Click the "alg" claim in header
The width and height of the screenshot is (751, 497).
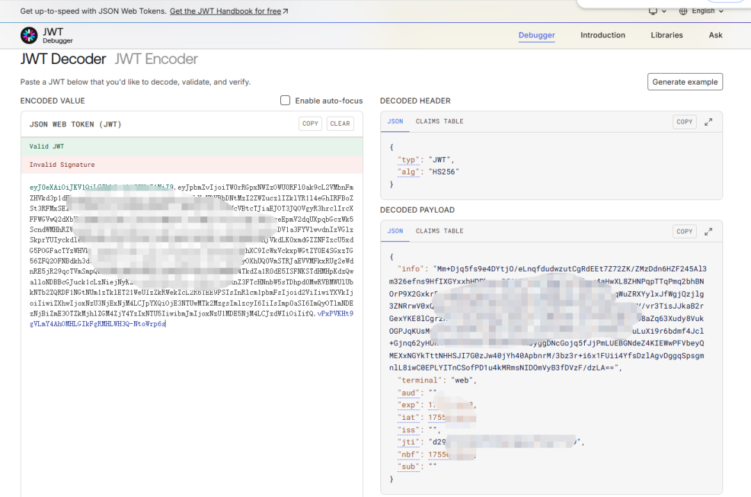(408, 172)
